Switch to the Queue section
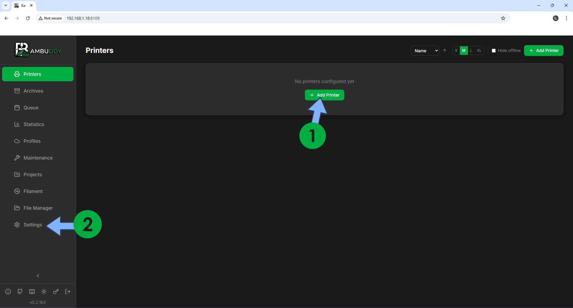This screenshot has height=308, width=573. click(x=31, y=108)
